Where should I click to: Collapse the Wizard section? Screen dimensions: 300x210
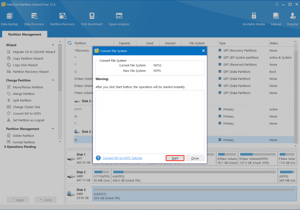[53, 45]
